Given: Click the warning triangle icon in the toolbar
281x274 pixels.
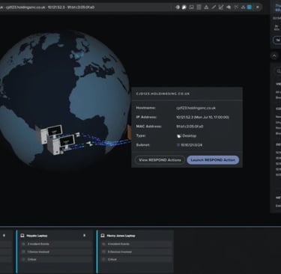Looking at the screenshot, I should click(206, 7).
